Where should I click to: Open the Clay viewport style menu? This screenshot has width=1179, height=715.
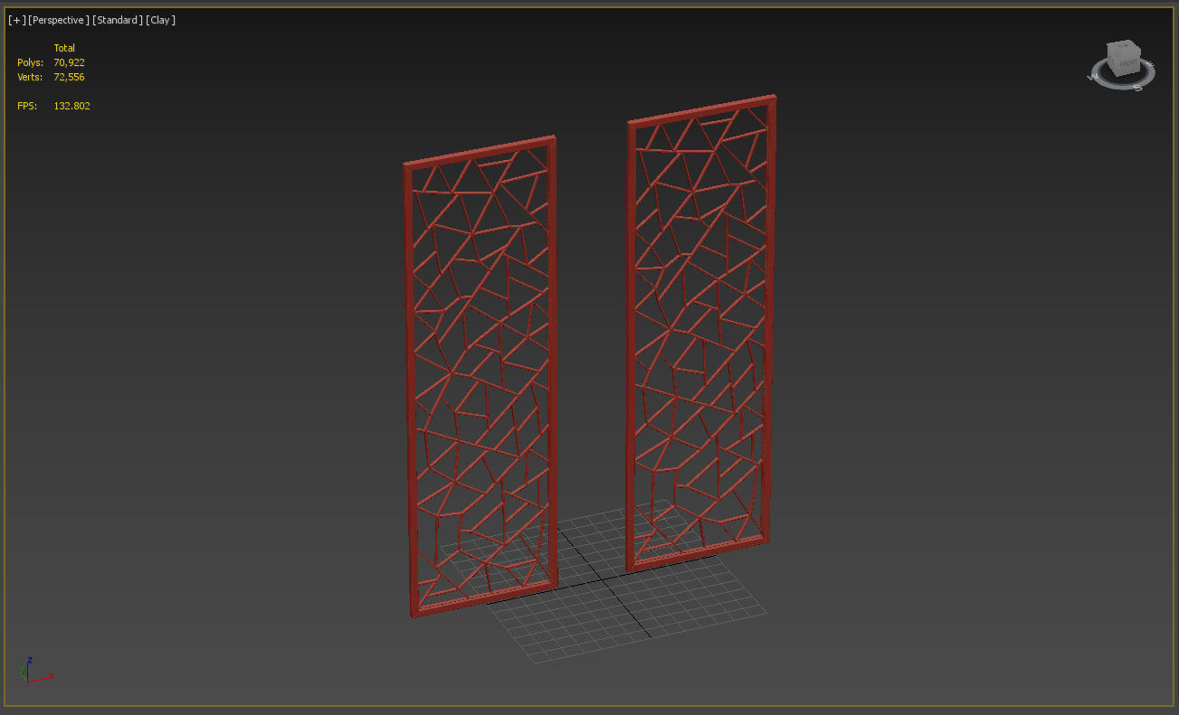click(160, 20)
